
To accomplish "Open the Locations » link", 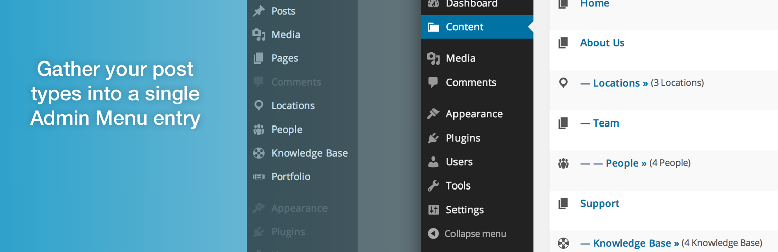I will (614, 83).
